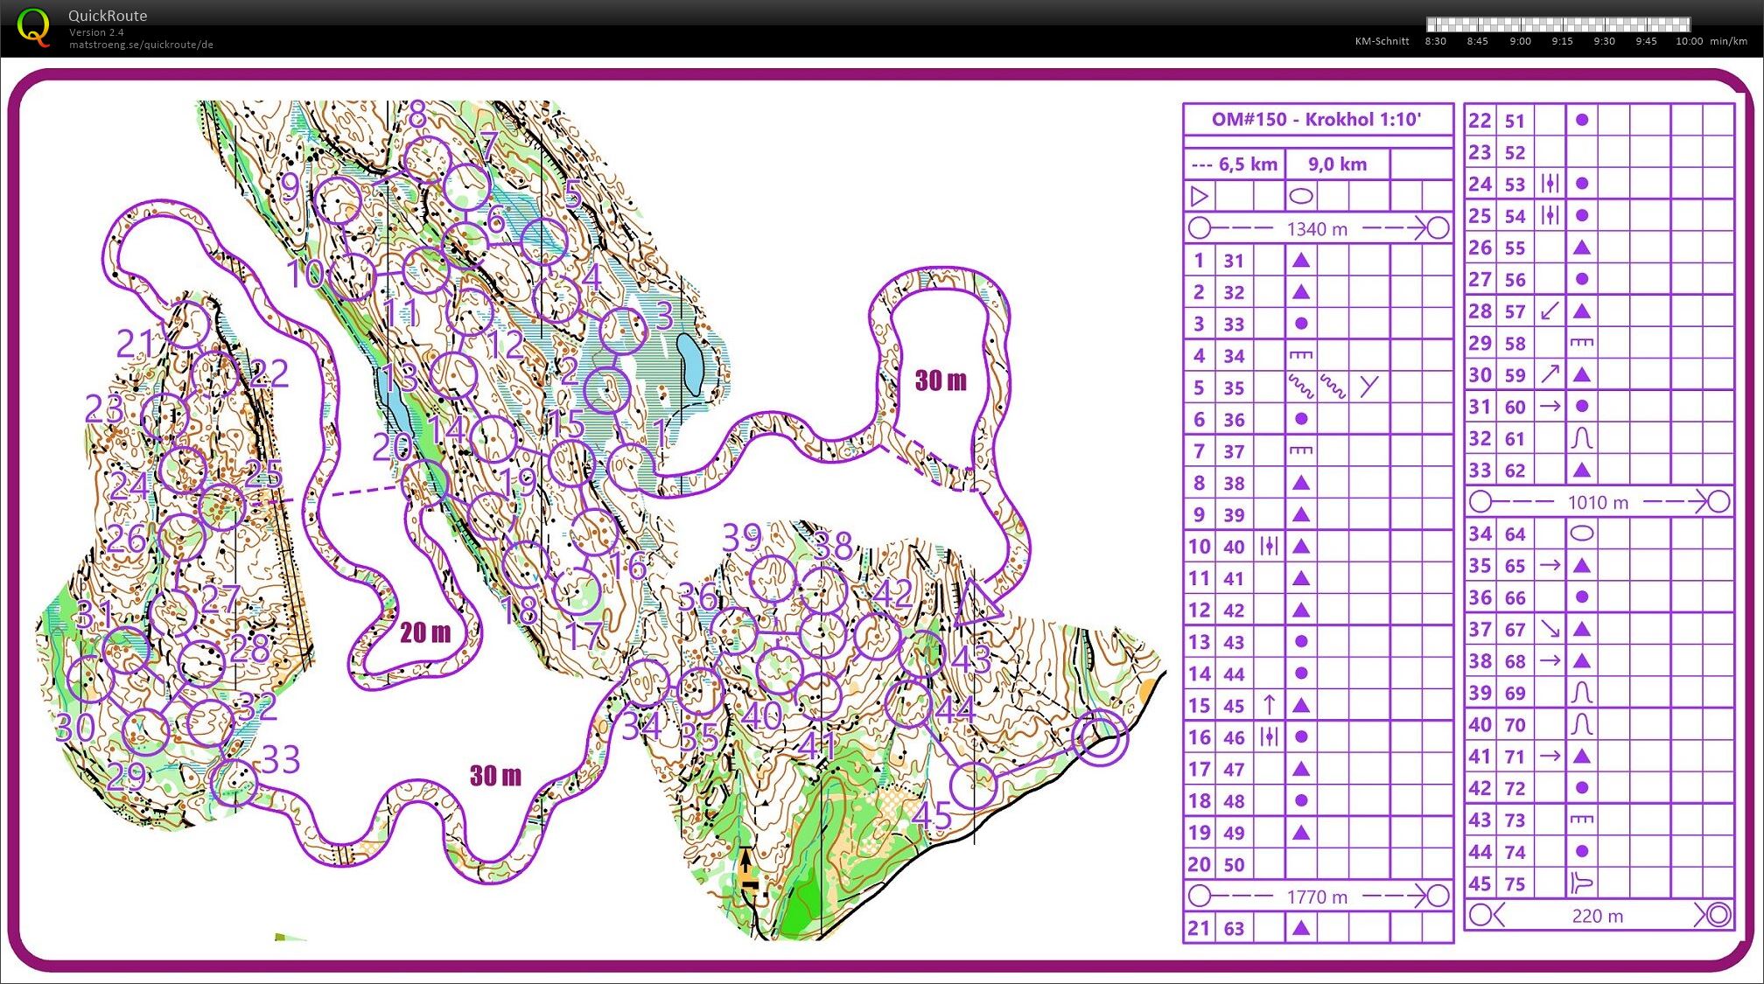Click control code 63 in row 21
1764x984 pixels.
(1235, 928)
